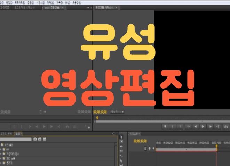Step forward one frame in Source monitor
The height and width of the screenshot is (166, 230).
pyautogui.click(x=51, y=127)
